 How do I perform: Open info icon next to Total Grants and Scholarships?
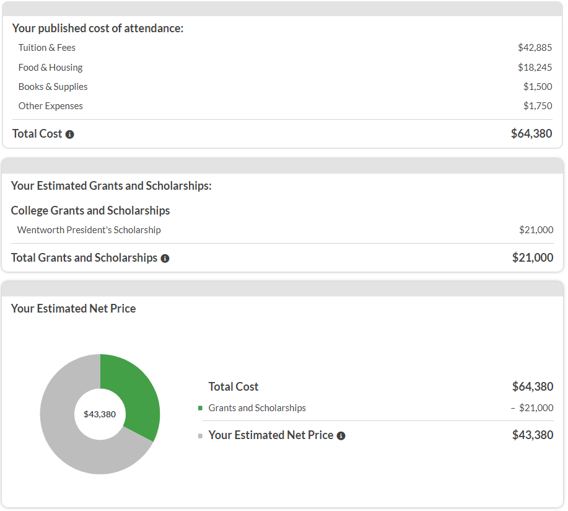[165, 259]
